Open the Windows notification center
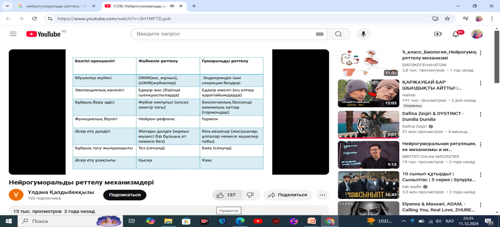Image resolution: width=500 pixels, height=227 pixels. (x=489, y=221)
